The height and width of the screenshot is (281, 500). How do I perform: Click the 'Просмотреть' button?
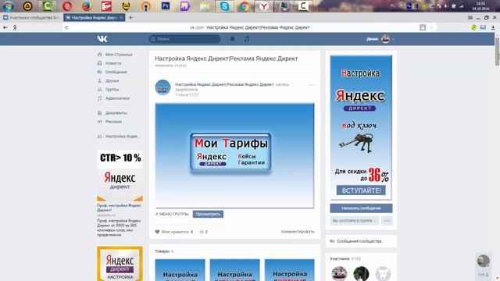click(208, 214)
